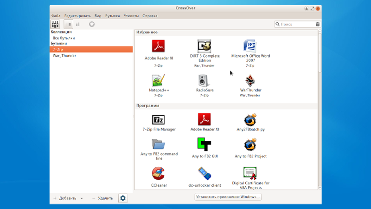The height and width of the screenshot is (209, 371).
Task: Launch WarThunder game icon
Action: (x=250, y=80)
